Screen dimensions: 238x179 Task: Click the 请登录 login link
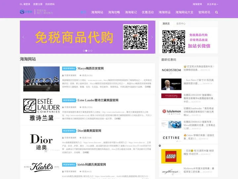[27, 4]
